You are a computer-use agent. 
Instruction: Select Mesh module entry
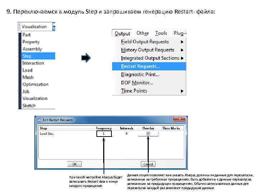click(28, 77)
